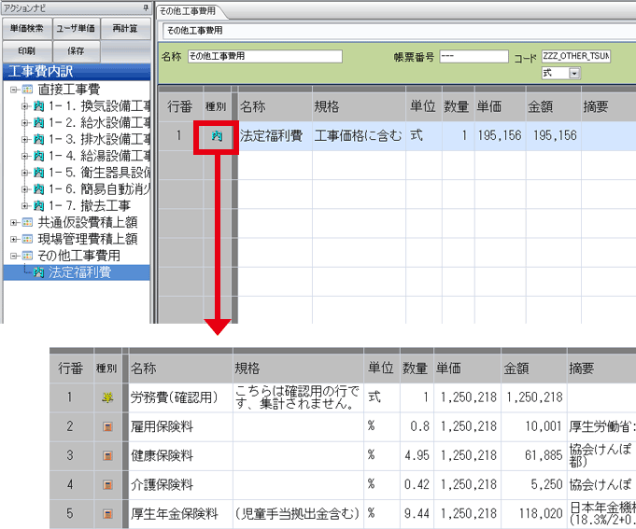Screen dimensions: 636x529
Task: Open the 式 unit dropdown
Action: (574, 73)
